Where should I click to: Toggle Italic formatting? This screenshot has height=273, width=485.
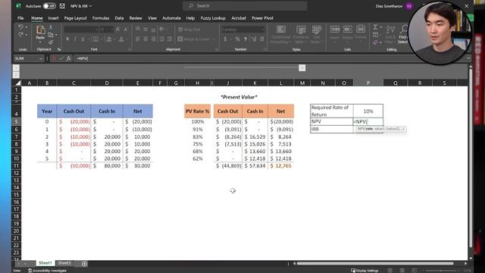click(x=75, y=39)
